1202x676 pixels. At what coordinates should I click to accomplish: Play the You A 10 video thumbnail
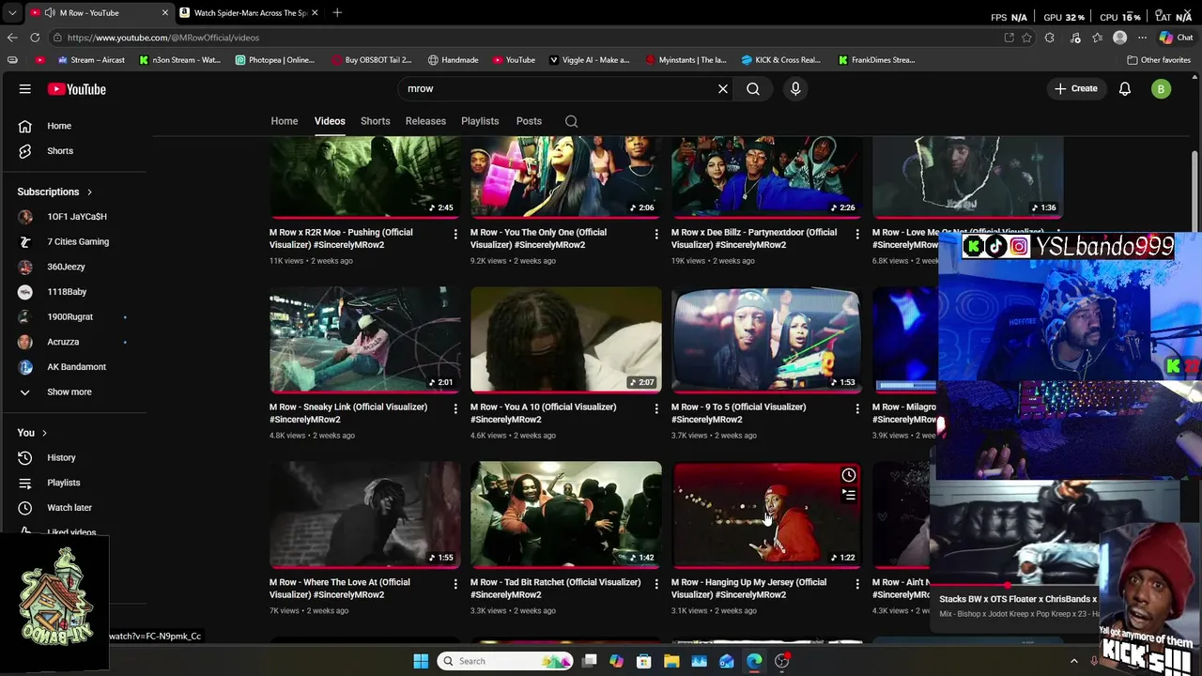coord(566,339)
